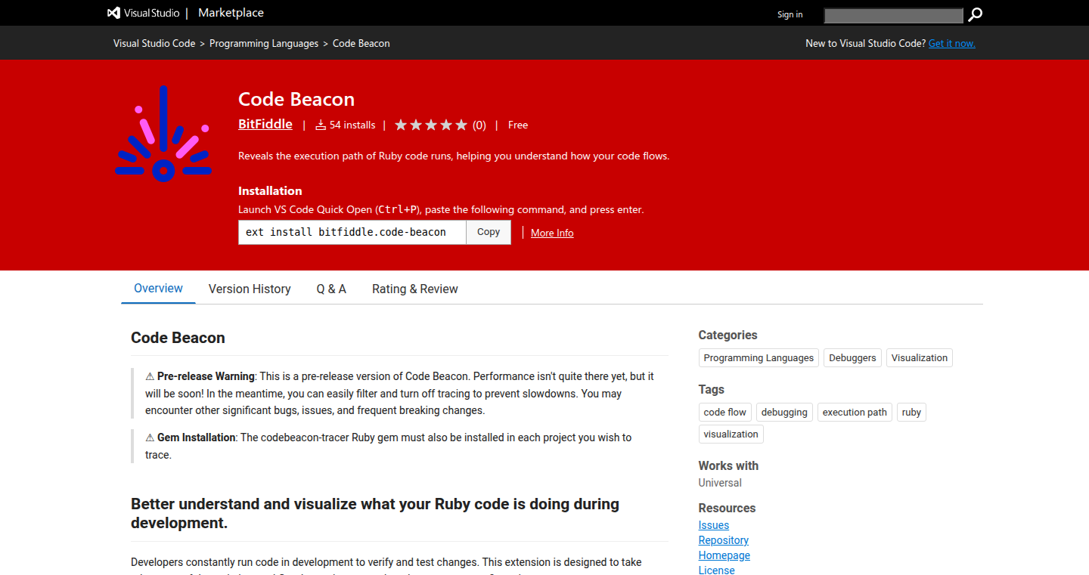Click Sign in
The height and width of the screenshot is (575, 1089).
[x=790, y=14]
